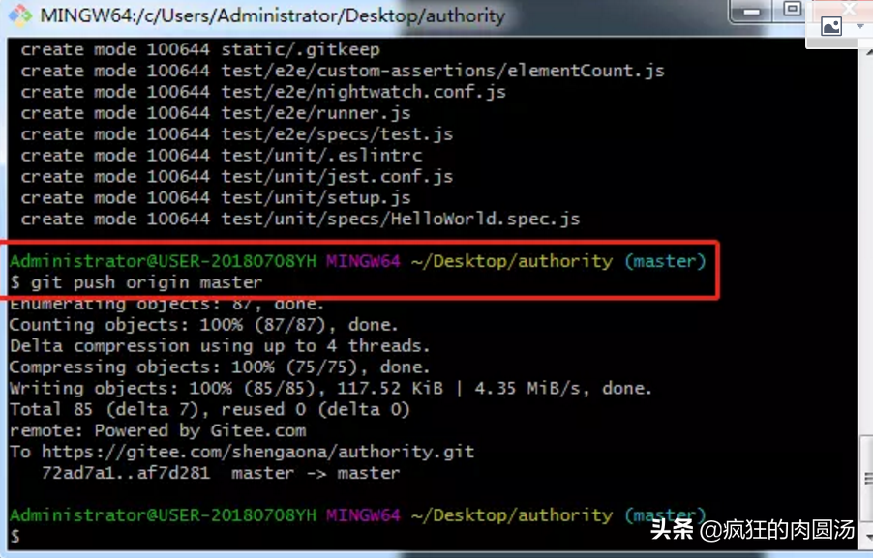Click the test/unit/.eslintrc line
The image size is (873, 558).
221,156
